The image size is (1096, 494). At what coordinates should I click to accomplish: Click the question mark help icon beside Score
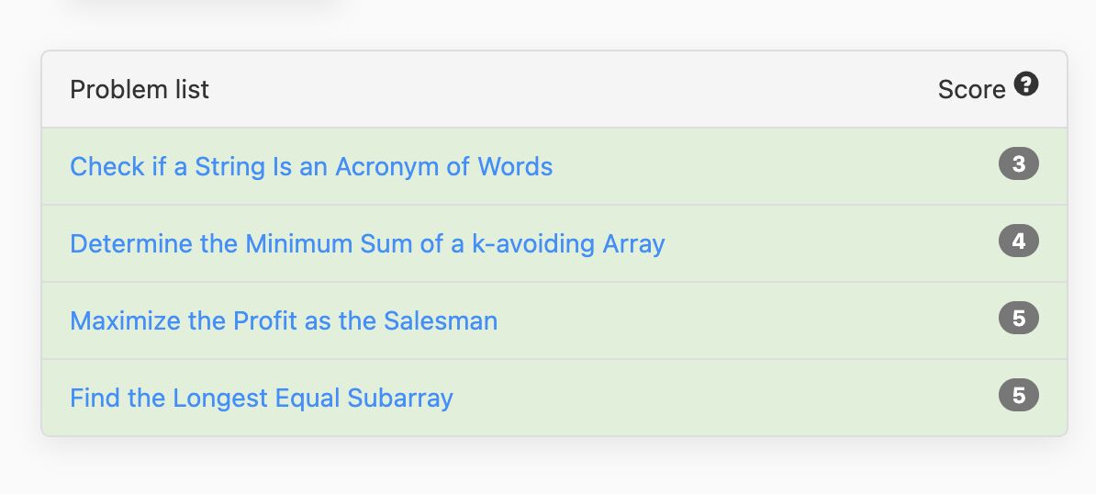(1026, 84)
